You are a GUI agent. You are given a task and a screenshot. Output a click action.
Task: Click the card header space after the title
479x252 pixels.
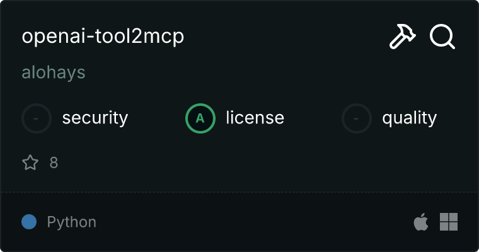tap(284, 37)
